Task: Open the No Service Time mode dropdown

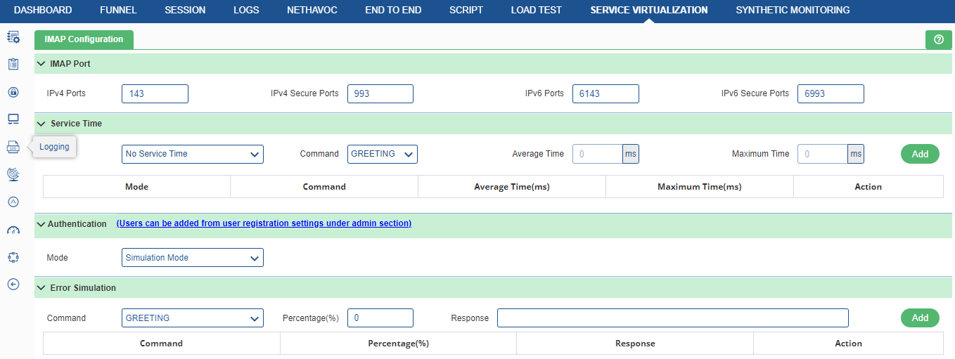Action: click(193, 154)
